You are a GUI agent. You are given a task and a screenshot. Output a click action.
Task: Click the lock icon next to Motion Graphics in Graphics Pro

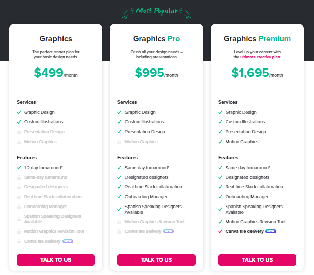[x=119, y=142]
